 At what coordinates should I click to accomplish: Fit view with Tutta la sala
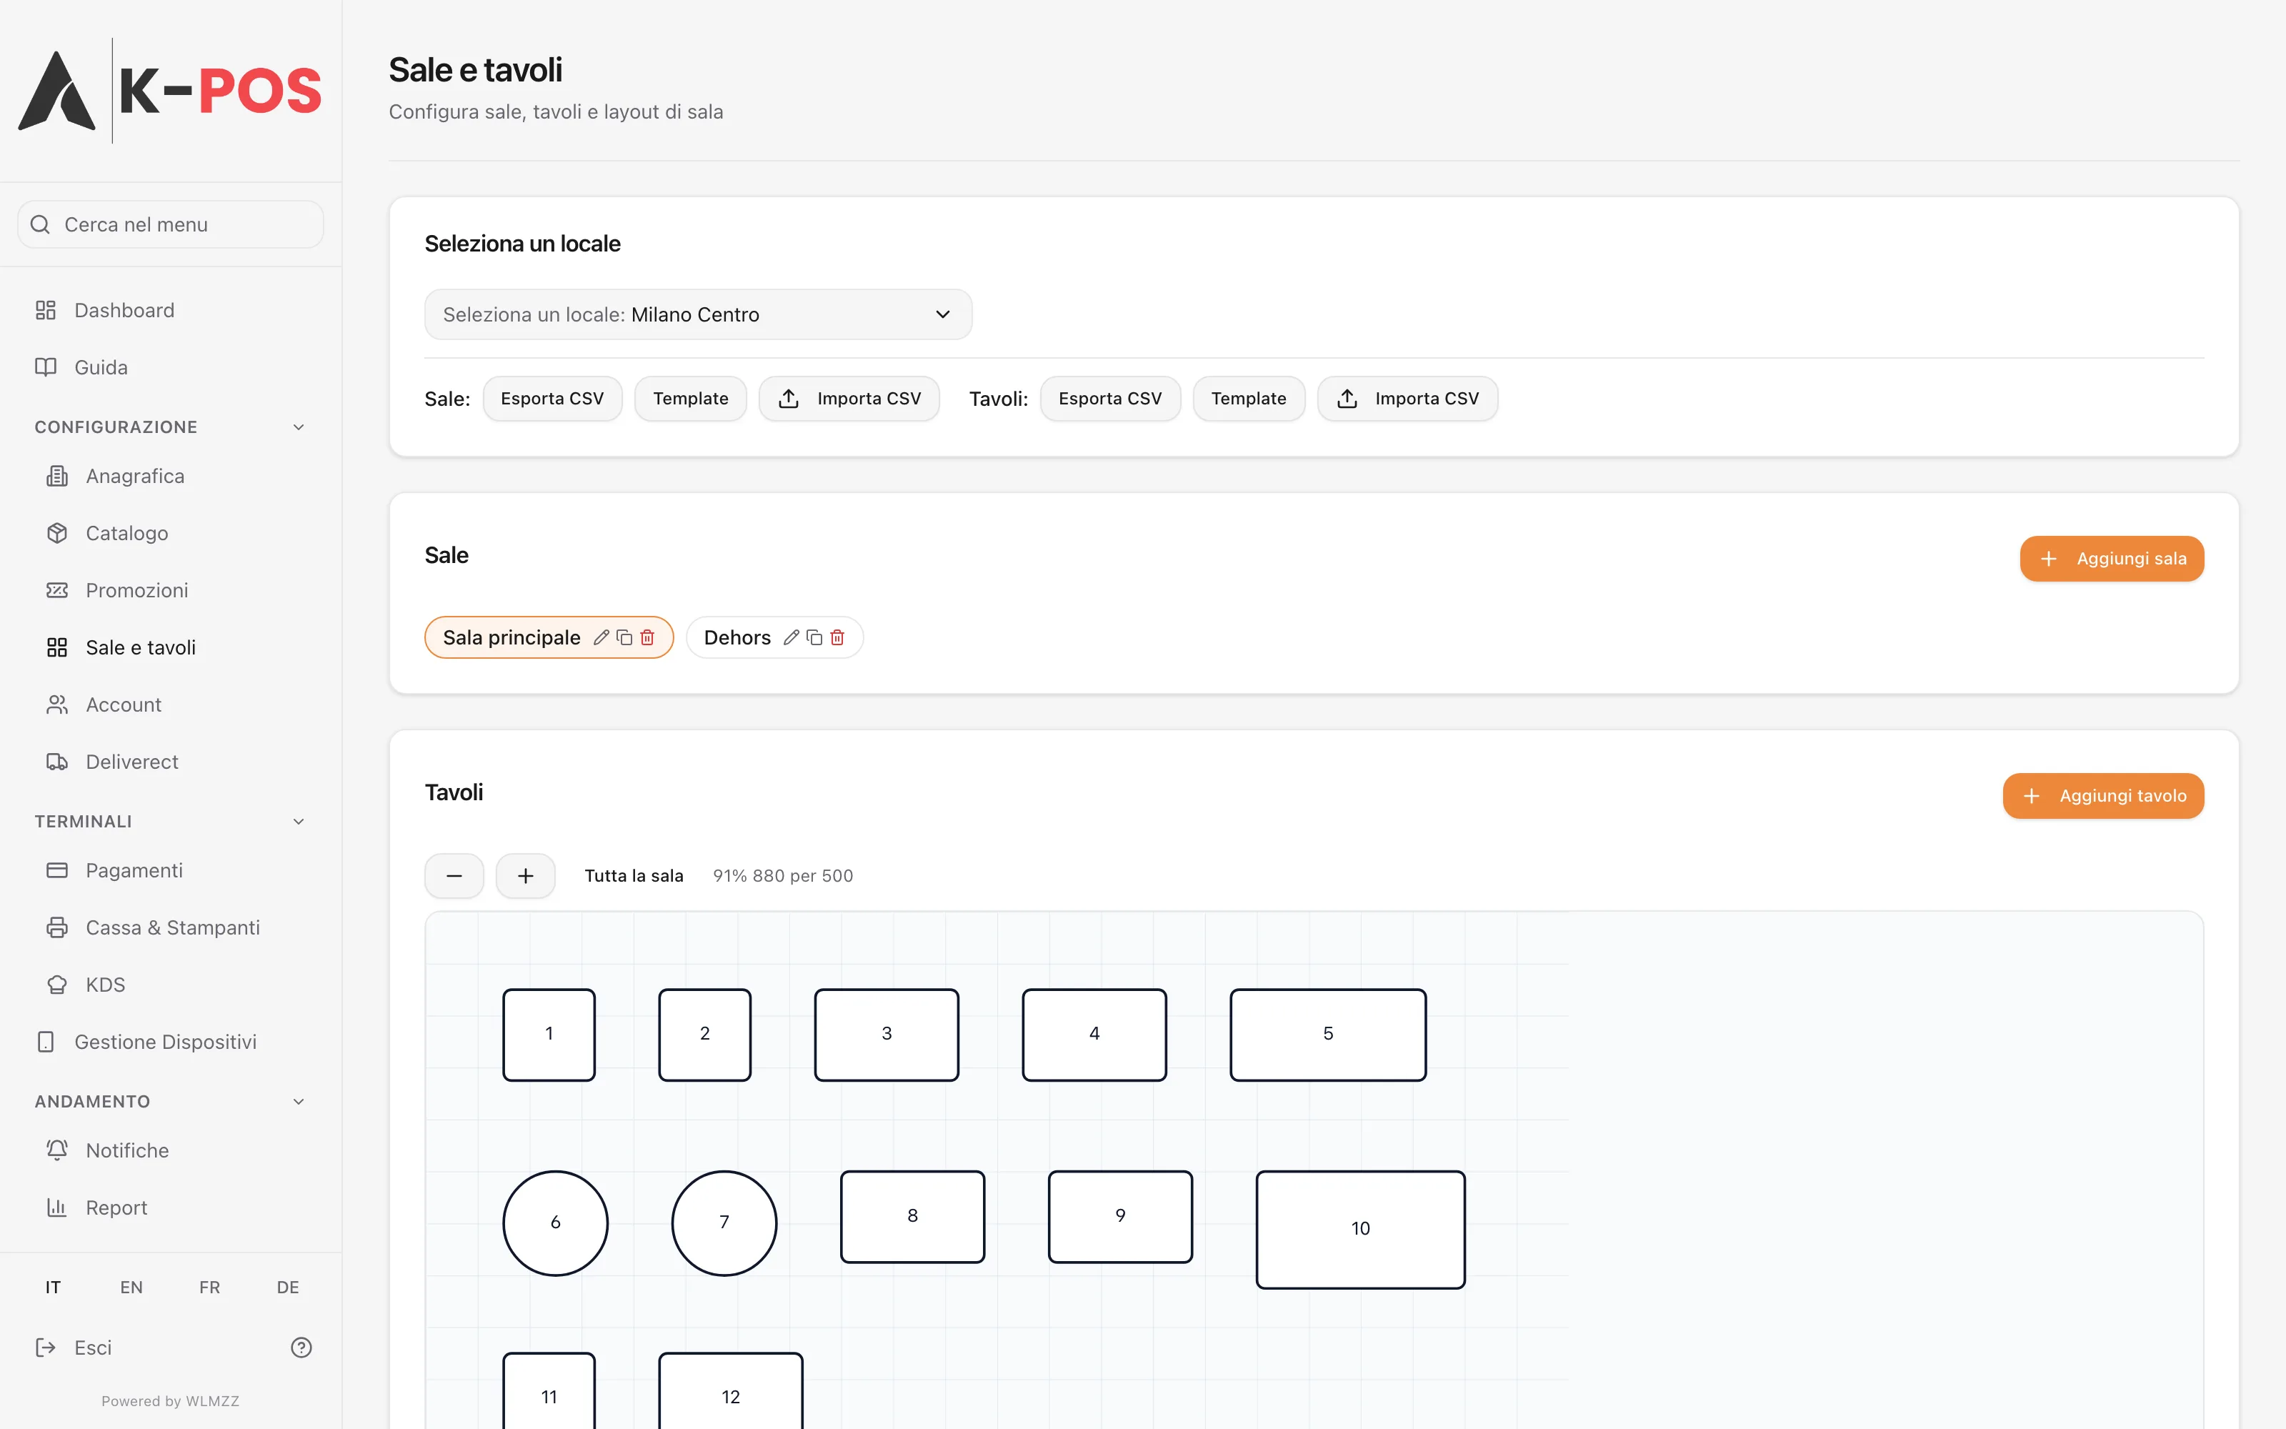(x=634, y=876)
